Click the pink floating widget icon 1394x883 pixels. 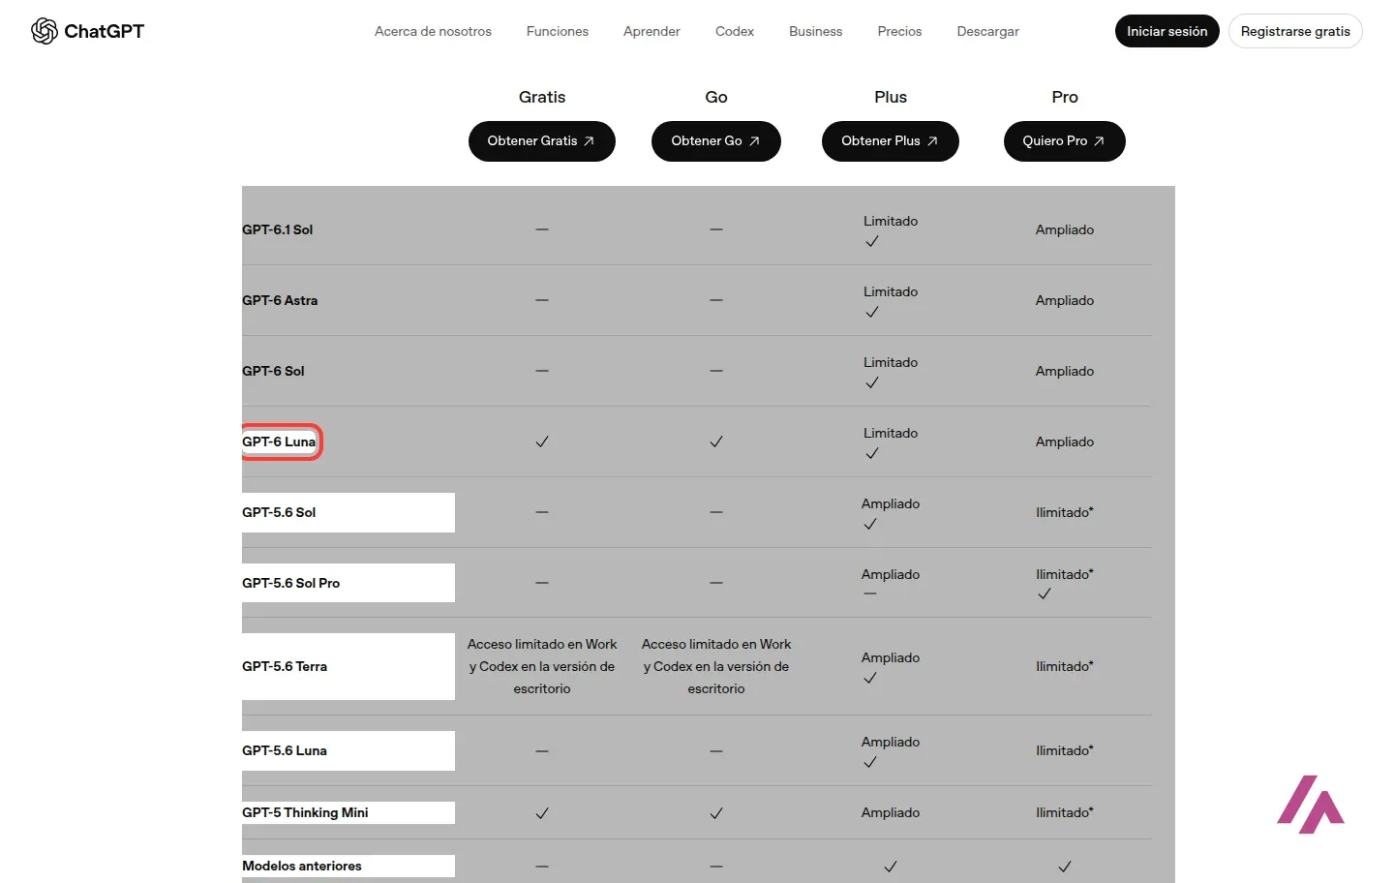coord(1311,804)
